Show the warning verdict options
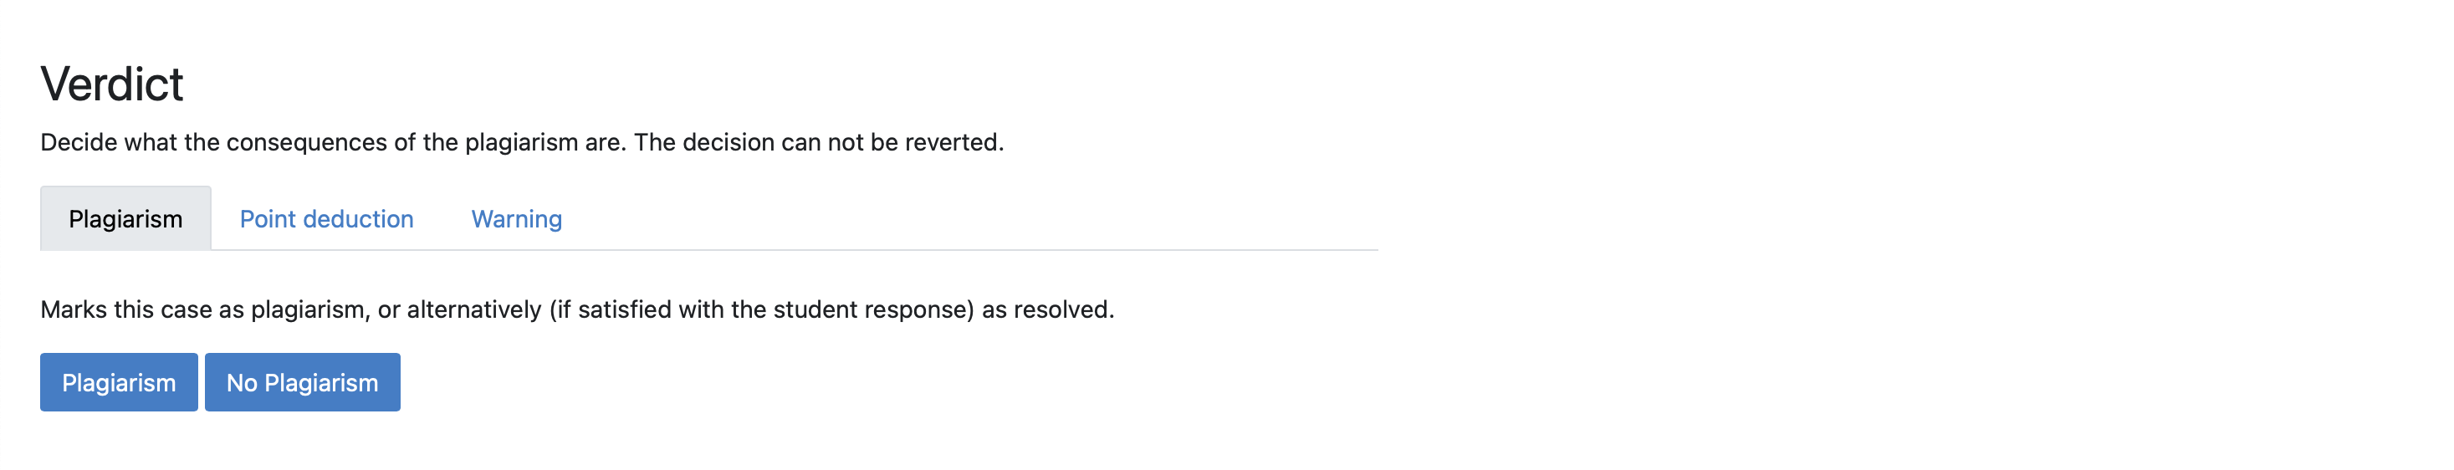 tap(516, 219)
